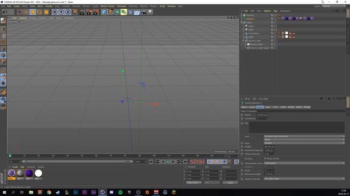This screenshot has height=196, width=350.
Task: Select the Spline Pen tool icon
Action: [110, 12]
